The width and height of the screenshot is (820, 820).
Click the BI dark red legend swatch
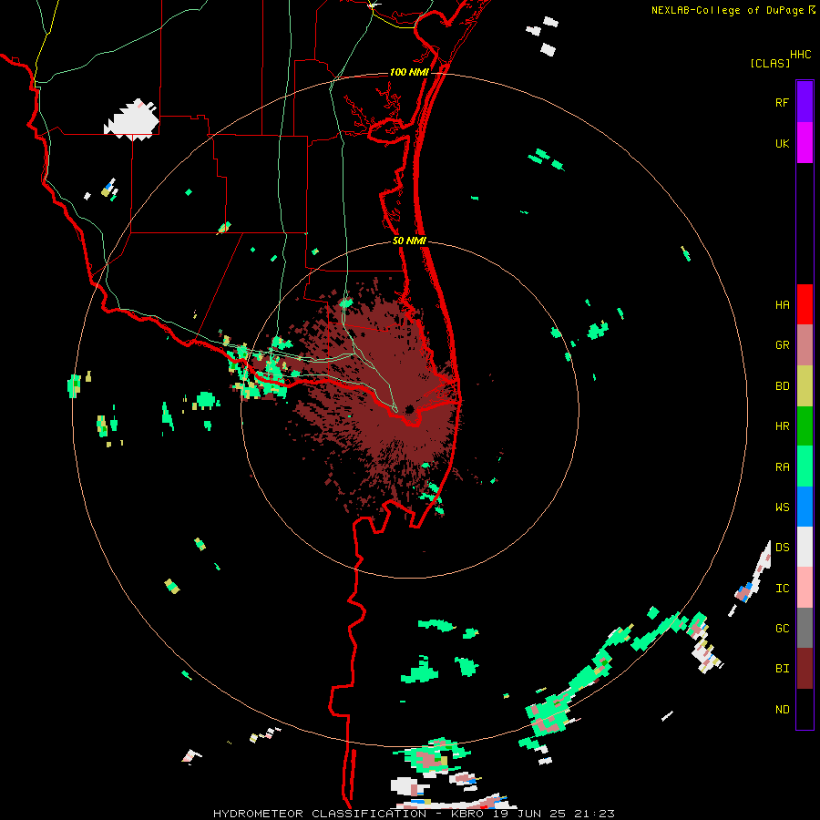[x=805, y=669]
